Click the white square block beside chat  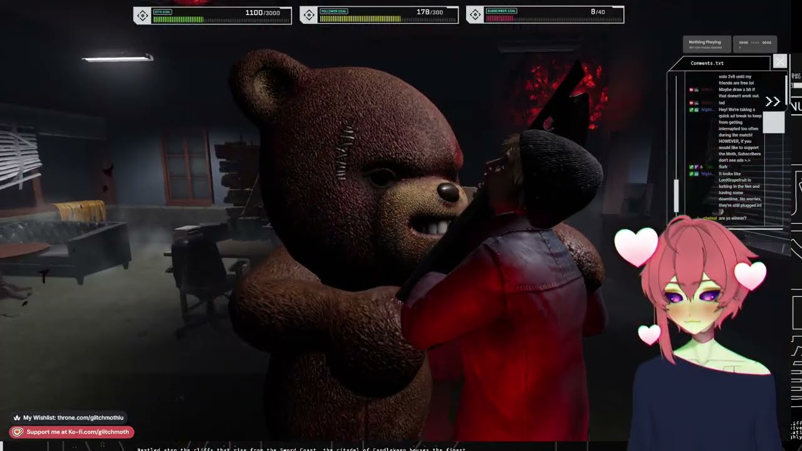coord(774,122)
